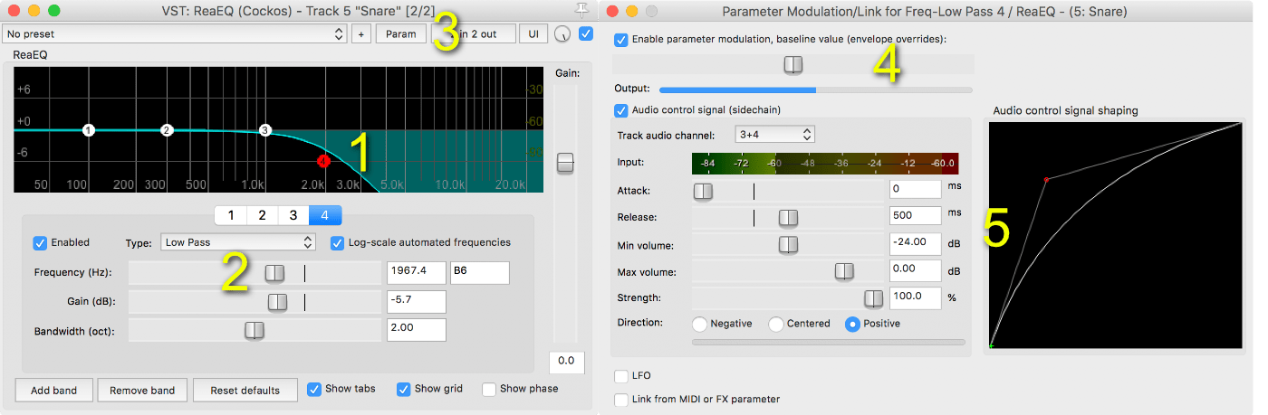
Task: Enable the LFO checkbox
Action: point(621,375)
